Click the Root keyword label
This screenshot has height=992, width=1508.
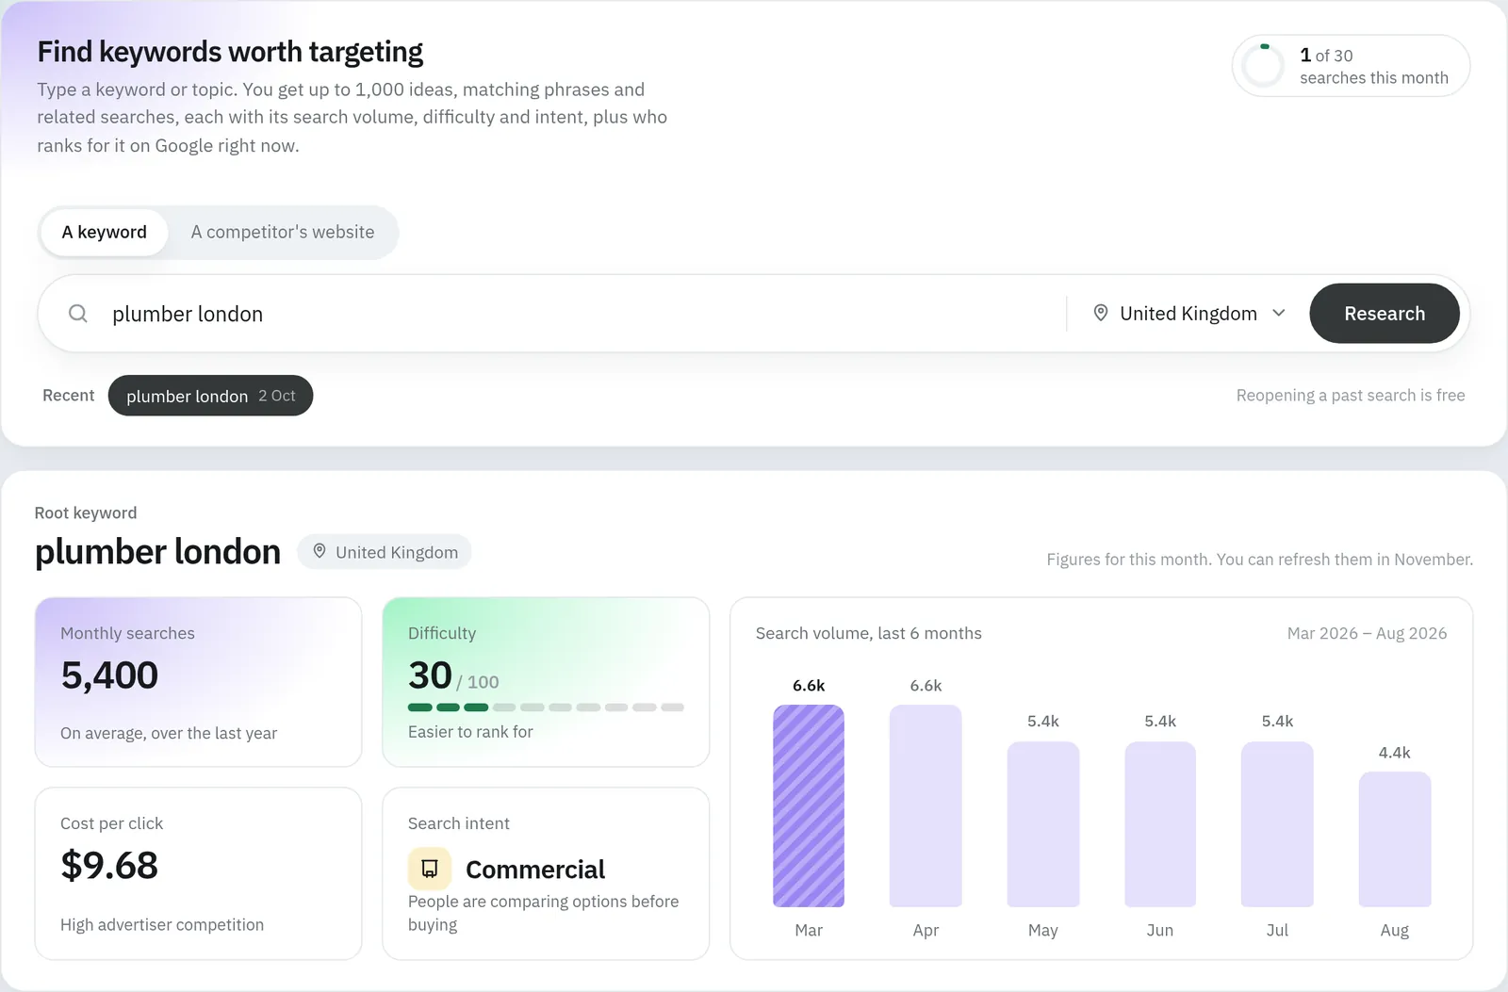[86, 512]
